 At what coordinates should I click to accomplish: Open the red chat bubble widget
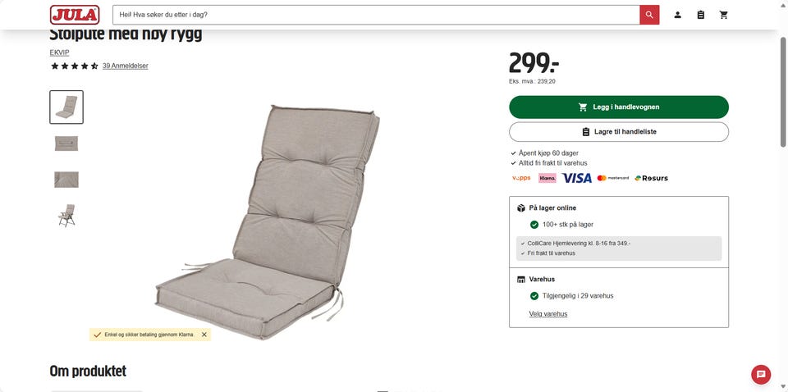761,375
